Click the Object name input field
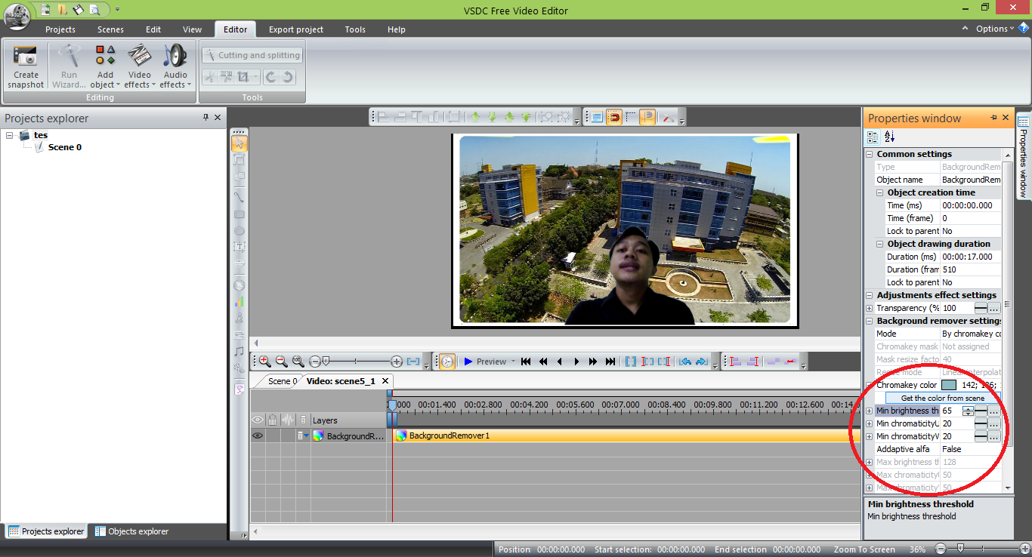The image size is (1032, 557). [971, 180]
